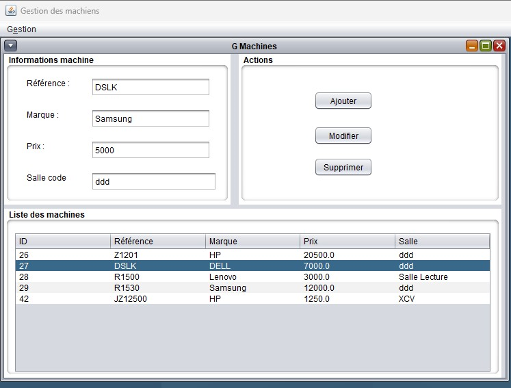Select the row with reference R1530
The height and width of the screenshot is (388, 511).
pos(252,288)
